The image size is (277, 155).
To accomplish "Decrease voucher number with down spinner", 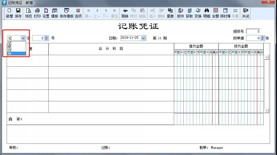I will [46, 39].
